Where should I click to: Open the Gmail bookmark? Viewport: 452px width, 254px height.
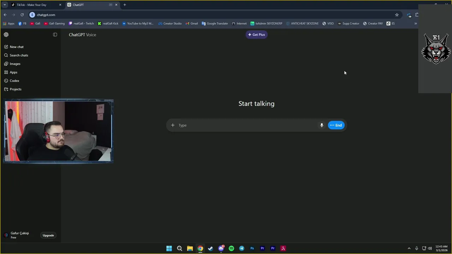tap(192, 24)
